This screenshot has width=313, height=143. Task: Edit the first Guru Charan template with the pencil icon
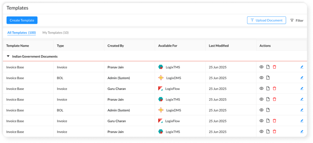pos(302,89)
